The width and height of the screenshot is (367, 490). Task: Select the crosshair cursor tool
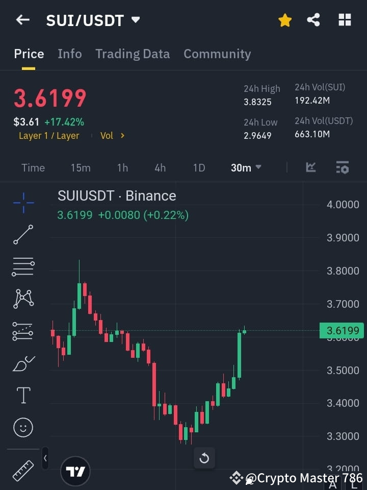click(x=24, y=203)
